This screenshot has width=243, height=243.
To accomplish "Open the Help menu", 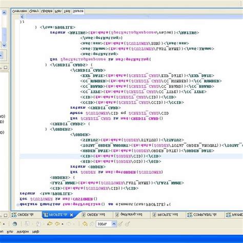I will (x=36, y=232).
